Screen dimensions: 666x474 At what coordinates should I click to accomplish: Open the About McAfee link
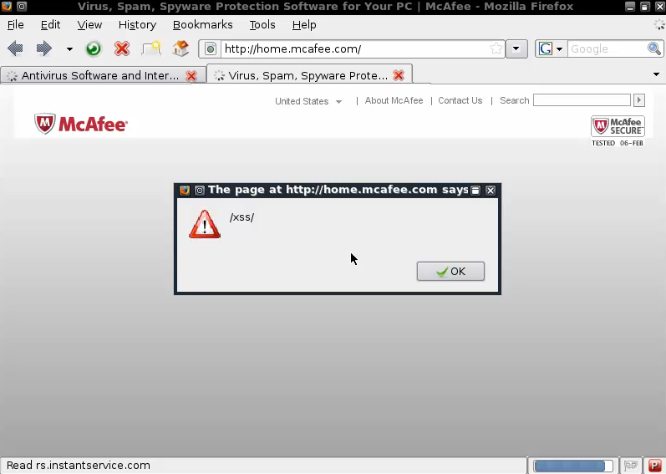point(394,100)
